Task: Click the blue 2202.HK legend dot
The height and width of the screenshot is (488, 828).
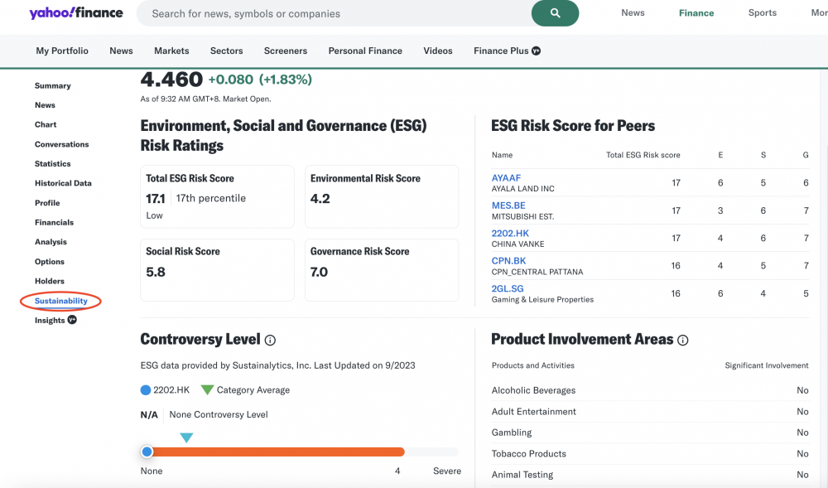Action: click(146, 389)
